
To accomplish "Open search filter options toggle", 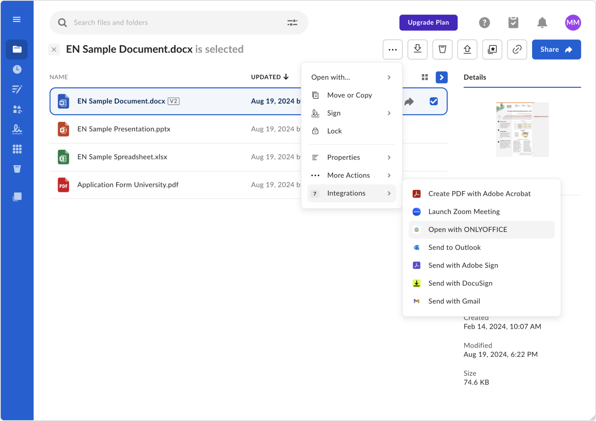I will tap(292, 23).
